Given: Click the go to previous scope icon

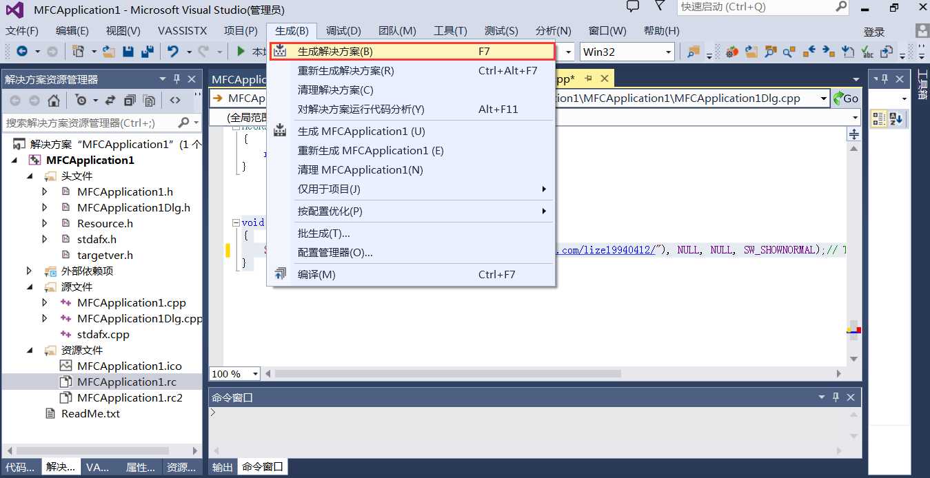Looking at the screenshot, I should coord(809,52).
